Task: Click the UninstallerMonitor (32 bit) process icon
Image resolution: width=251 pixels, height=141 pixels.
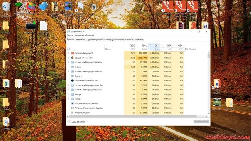Action: click(72, 81)
